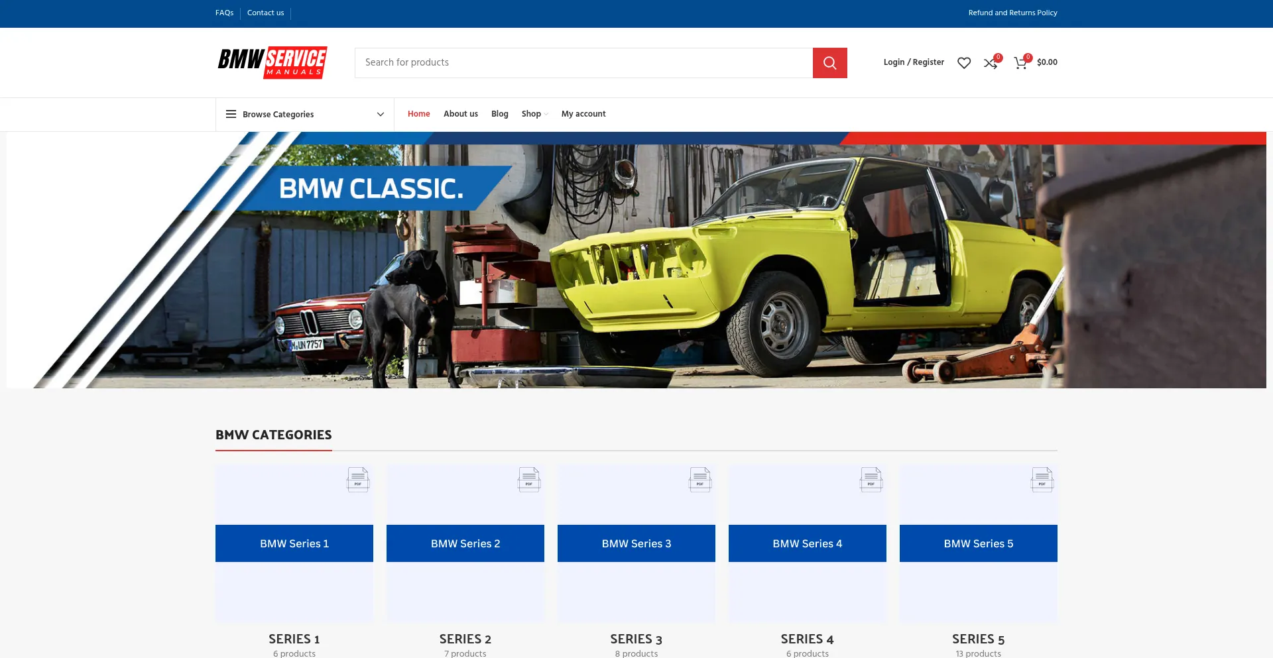Open the BMW Series 2 blue banner
The image size is (1273, 658).
(465, 543)
